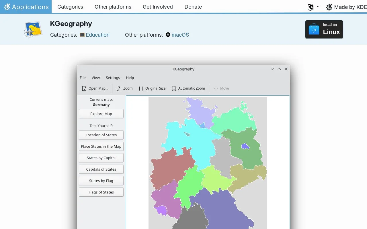Screen dimensions: 367x229
Task: Click the Open Map... label text
Action: (x=98, y=88)
